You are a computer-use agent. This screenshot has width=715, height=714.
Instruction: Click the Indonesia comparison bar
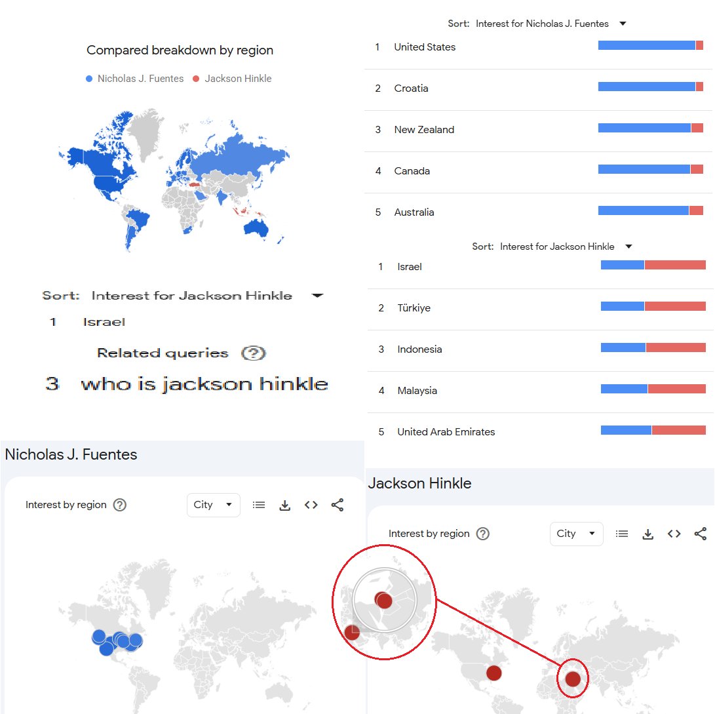(653, 347)
